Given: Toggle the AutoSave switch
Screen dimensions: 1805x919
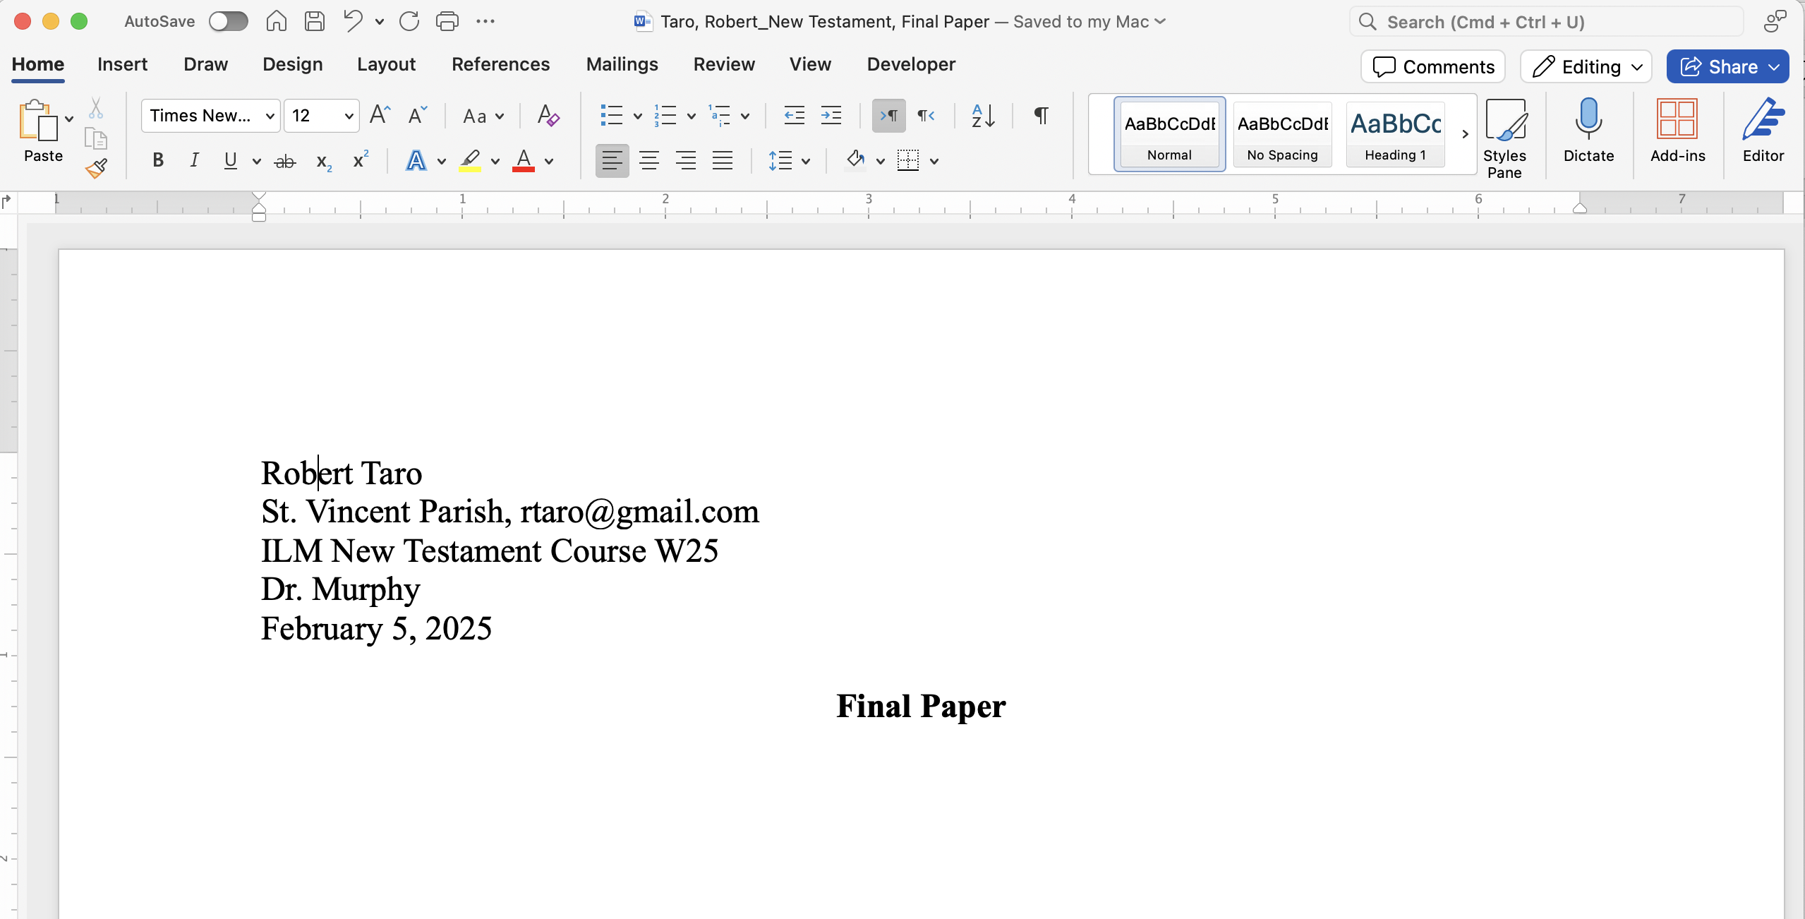Looking at the screenshot, I should [x=229, y=21].
